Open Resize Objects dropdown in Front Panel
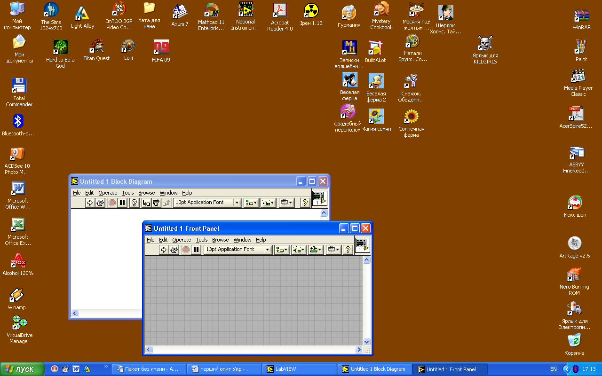Screen dimensions: 602x376 [x=316, y=250]
